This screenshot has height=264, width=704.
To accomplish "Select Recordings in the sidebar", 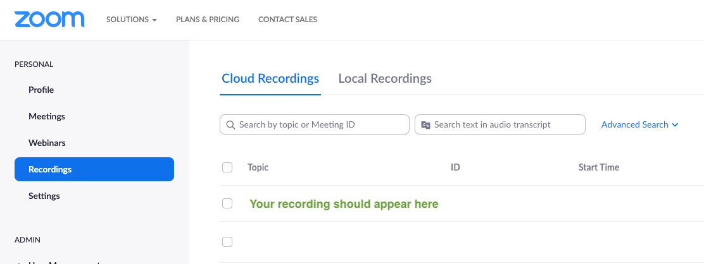I will click(x=94, y=169).
